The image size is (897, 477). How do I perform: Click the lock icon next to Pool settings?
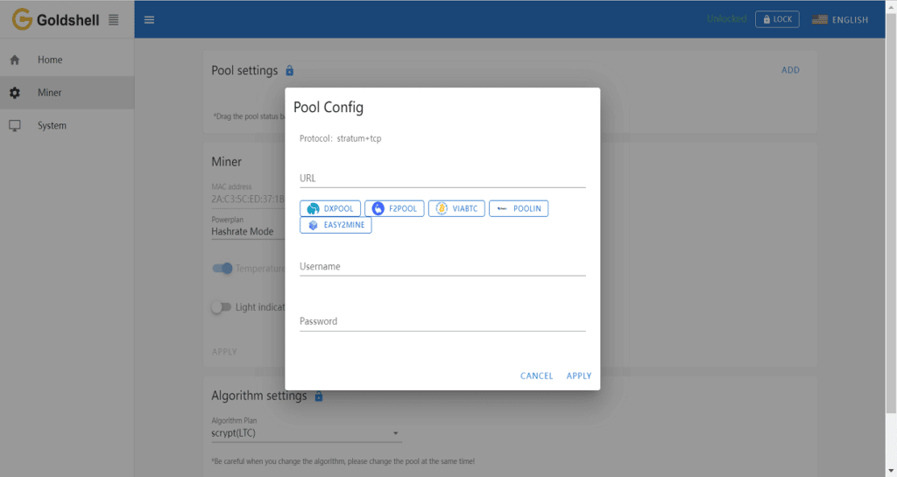click(x=289, y=70)
